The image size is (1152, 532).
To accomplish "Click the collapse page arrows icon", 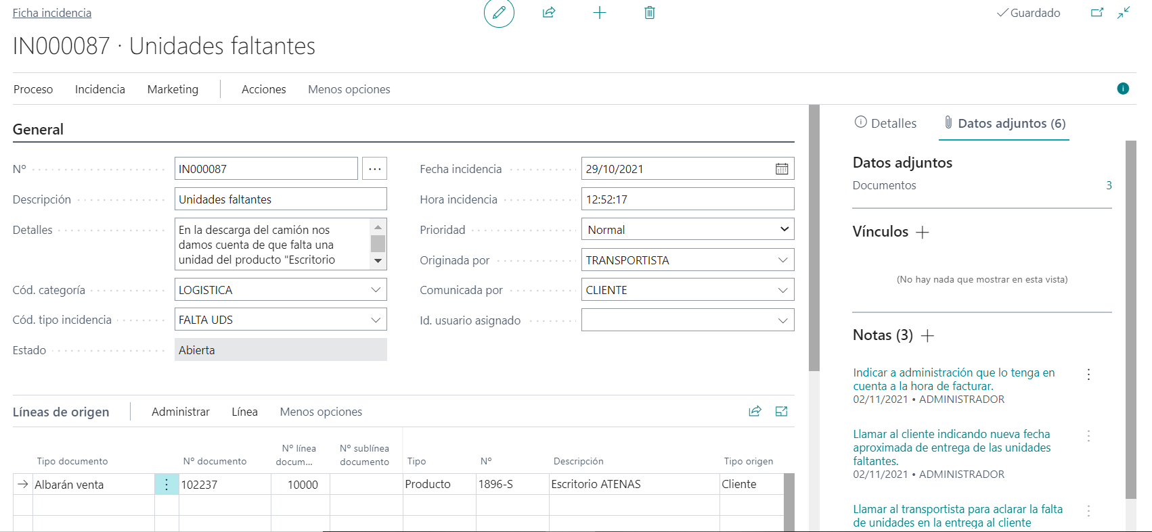I will point(1124,13).
